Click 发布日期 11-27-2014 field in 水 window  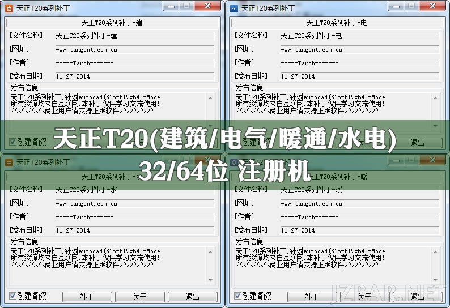click(x=135, y=230)
